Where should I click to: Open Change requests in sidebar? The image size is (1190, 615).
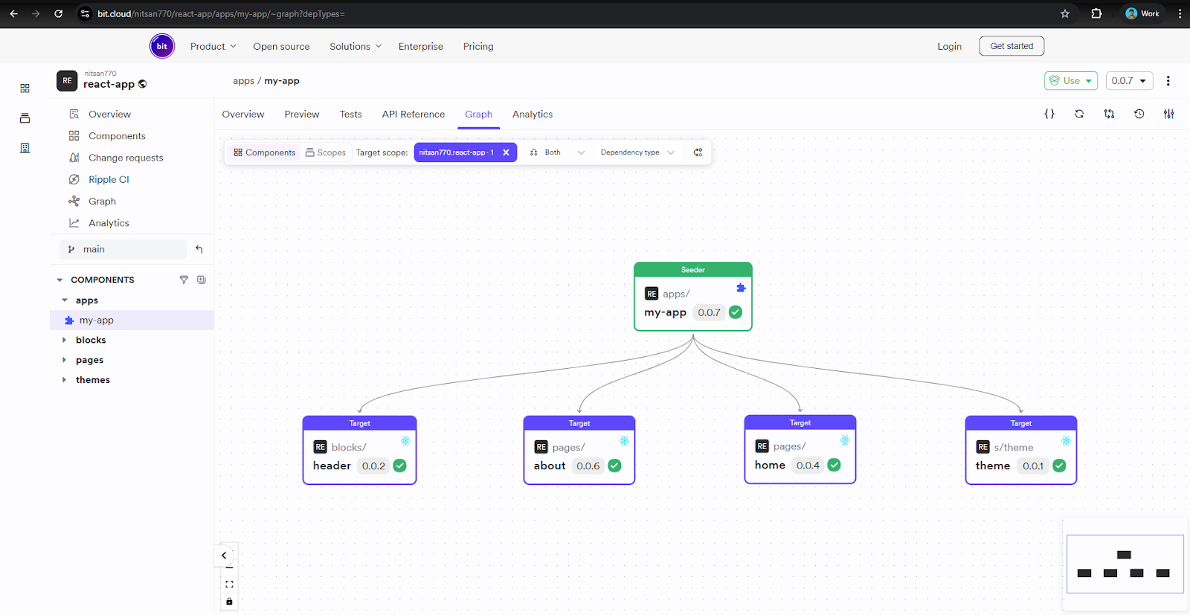coord(126,158)
